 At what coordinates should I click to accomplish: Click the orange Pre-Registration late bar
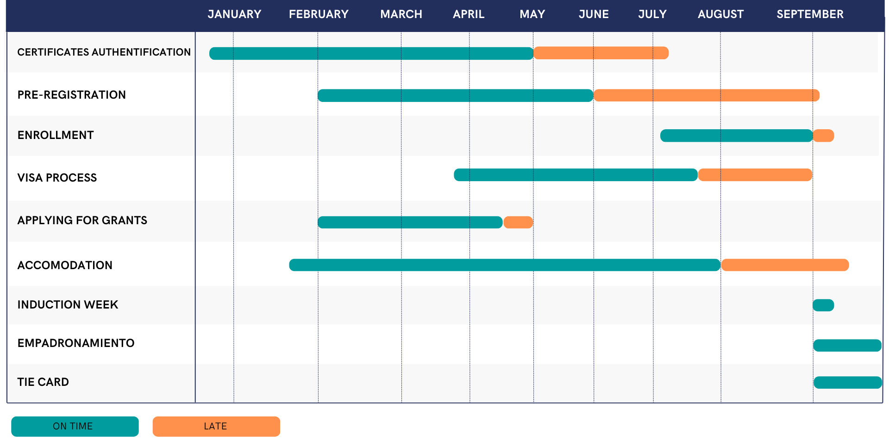pyautogui.click(x=706, y=95)
